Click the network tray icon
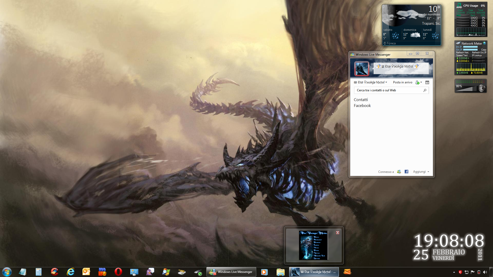 466,272
